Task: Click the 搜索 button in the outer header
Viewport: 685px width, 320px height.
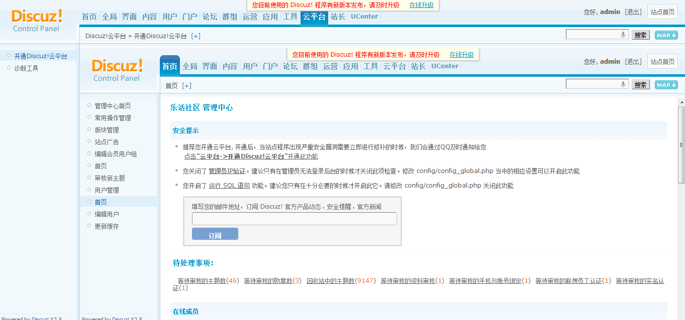Action: (640, 35)
